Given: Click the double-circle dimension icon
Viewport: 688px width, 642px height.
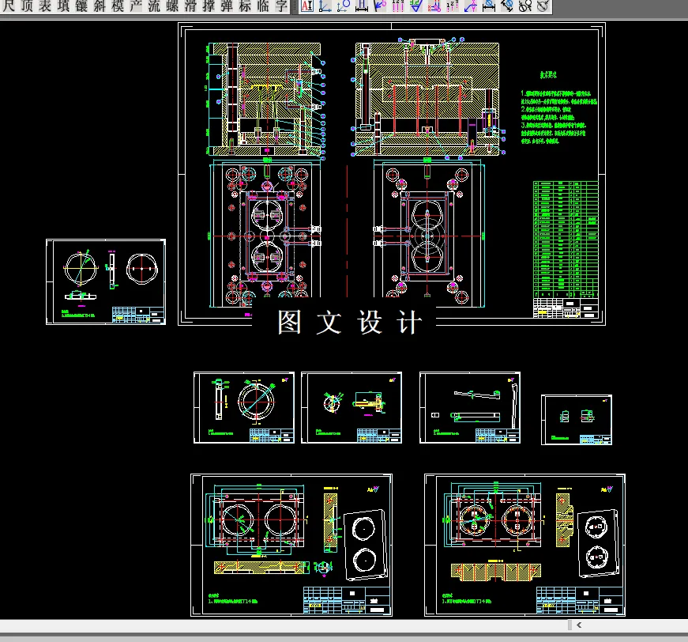Looking at the screenshot, I should tap(525, 6).
